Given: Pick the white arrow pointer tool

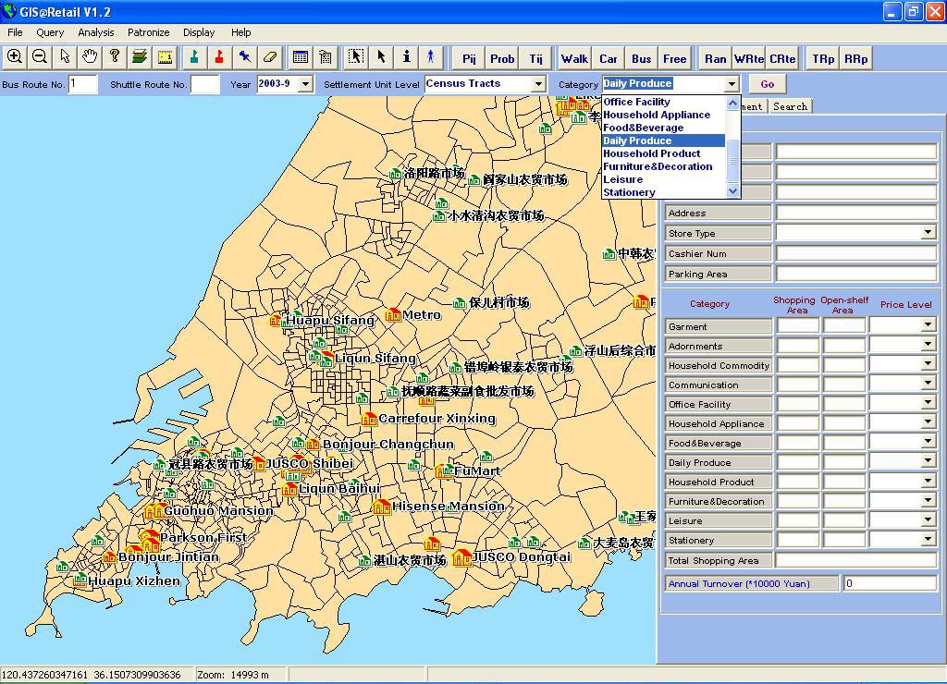Looking at the screenshot, I should point(65,57).
